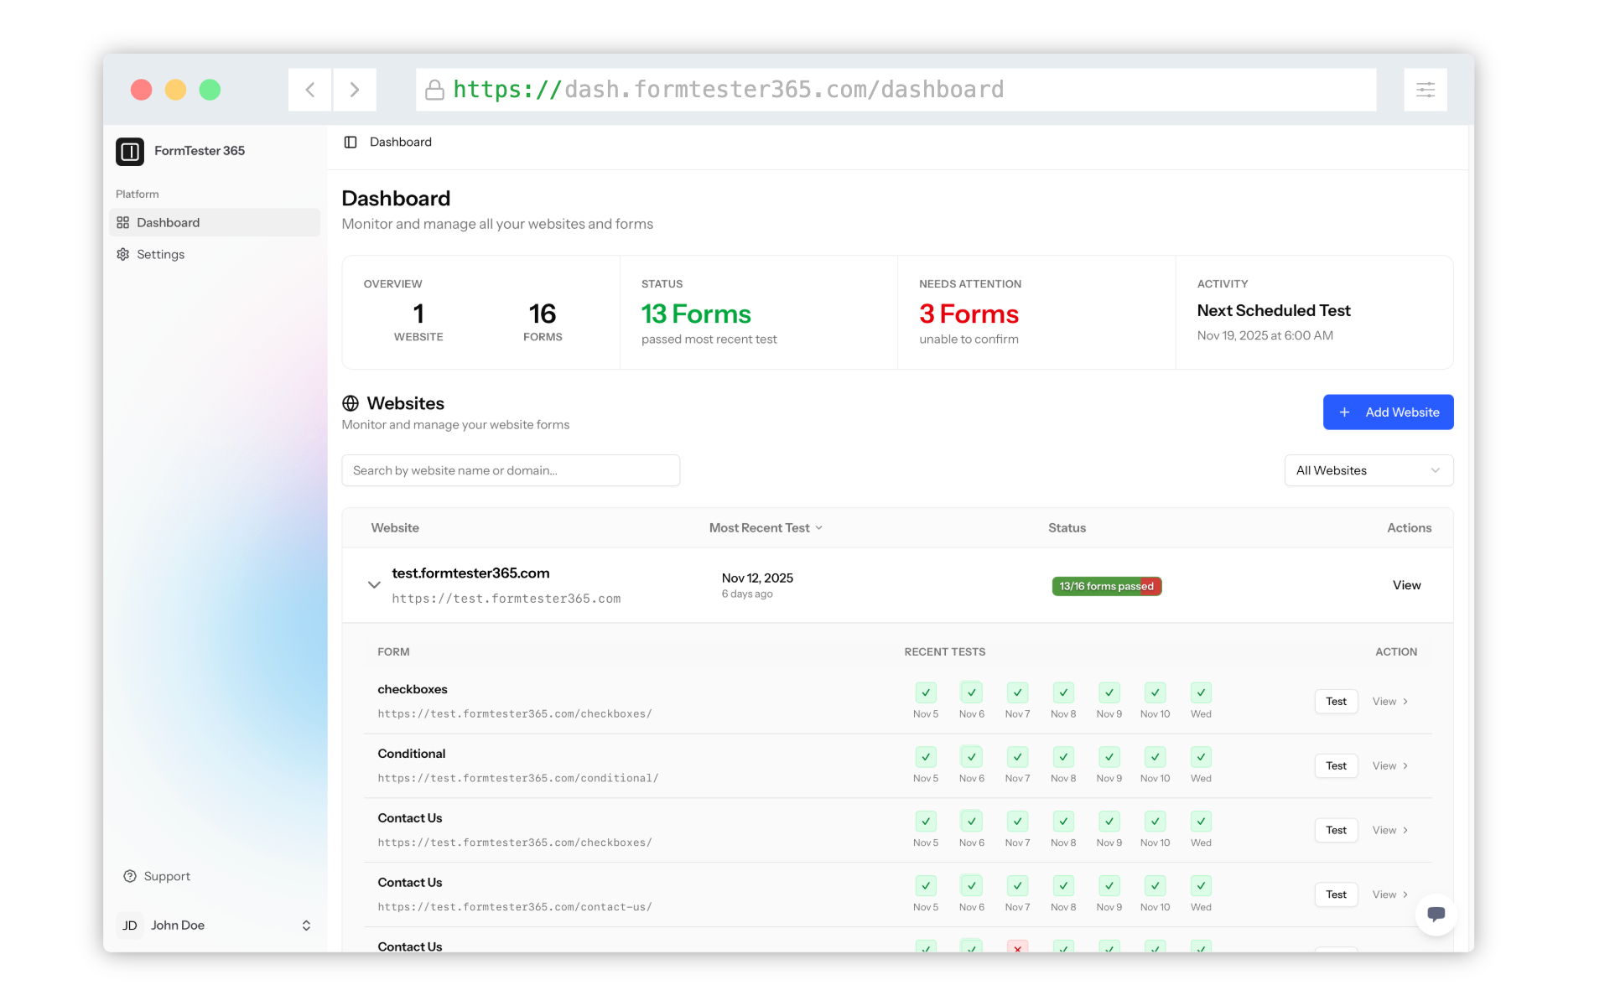Click the browser back arrow
This screenshot has height=1006, width=1610.
coord(310,90)
